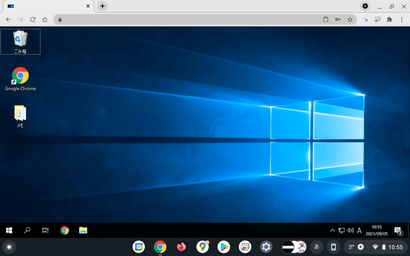This screenshot has height=256, width=410.
Task: Bookmark this page with the star
Action: [x=350, y=19]
